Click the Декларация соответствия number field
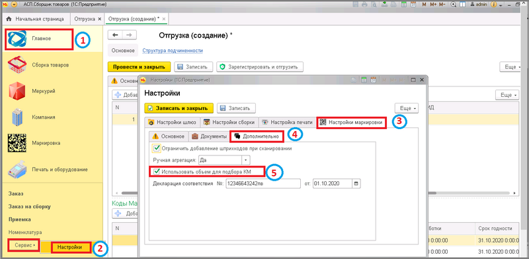The height and width of the screenshot is (259, 529). (x=263, y=184)
